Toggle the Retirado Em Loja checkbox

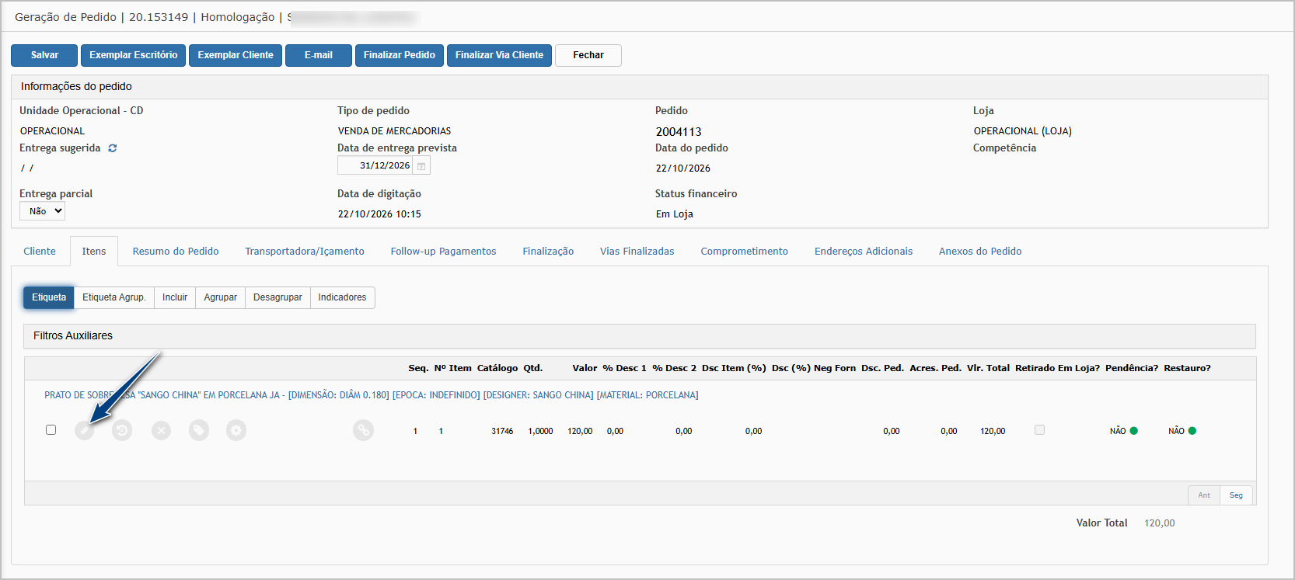[1039, 429]
